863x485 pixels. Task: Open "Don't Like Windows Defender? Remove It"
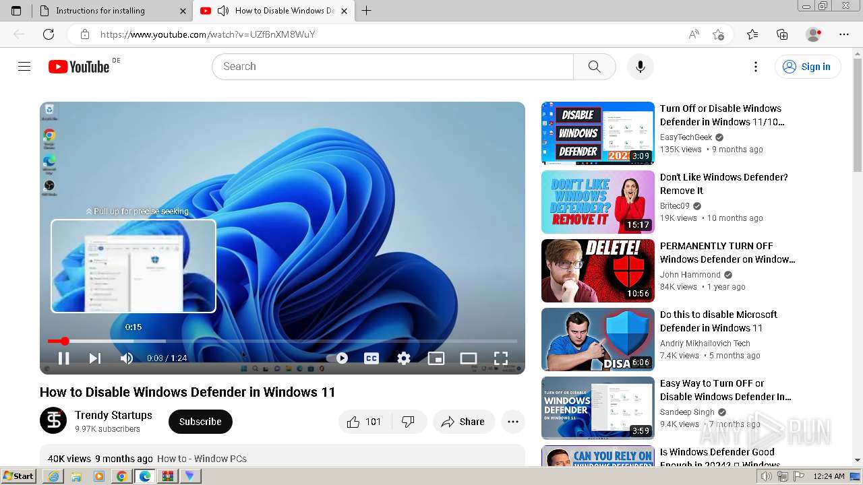723,184
